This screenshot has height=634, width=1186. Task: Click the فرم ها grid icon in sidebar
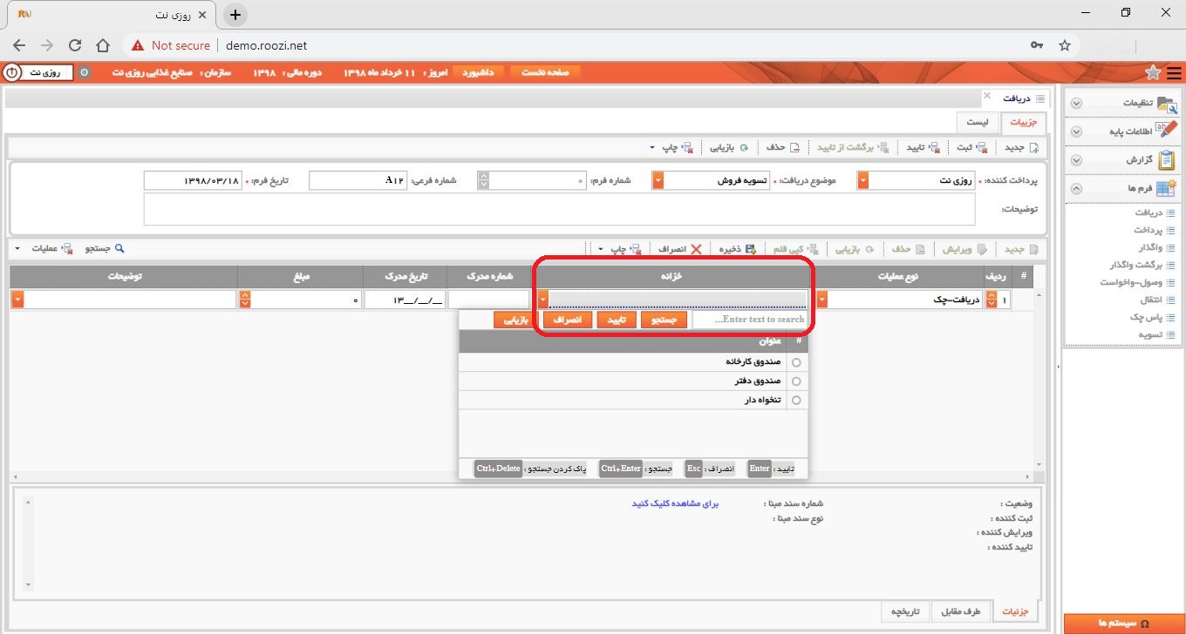tap(1167, 187)
